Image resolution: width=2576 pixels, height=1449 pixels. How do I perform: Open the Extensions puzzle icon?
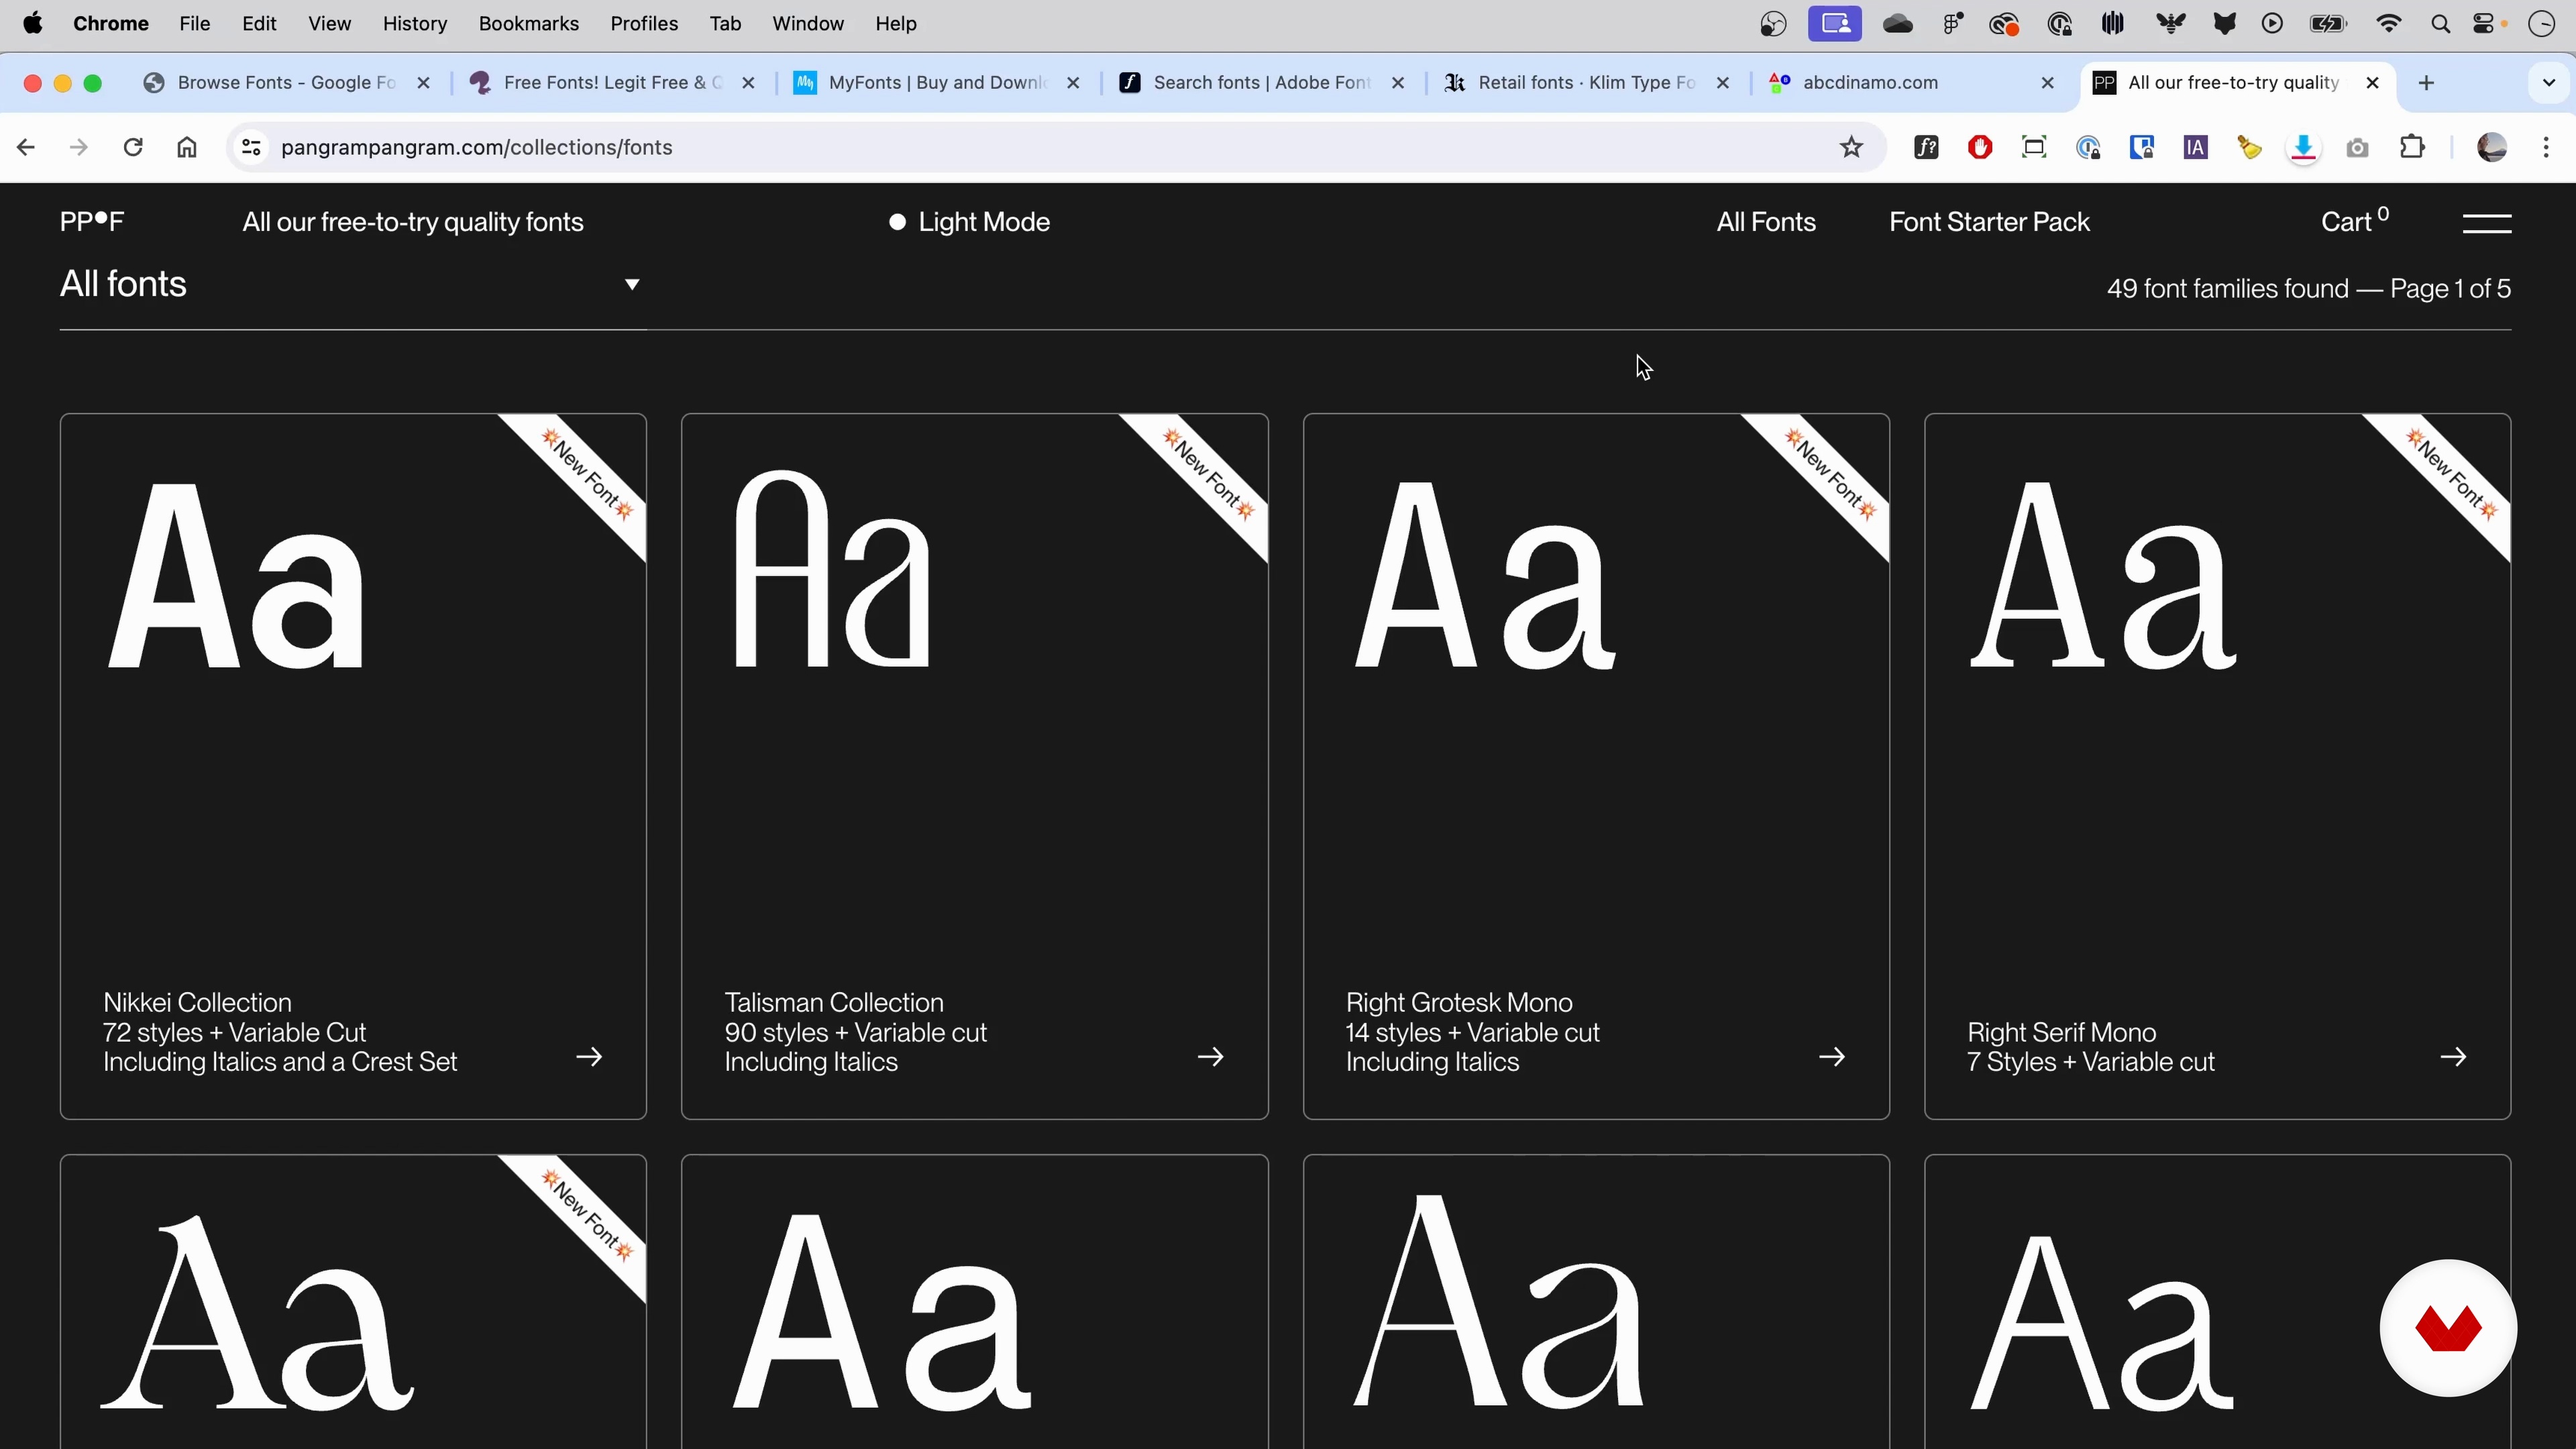pos(2412,148)
